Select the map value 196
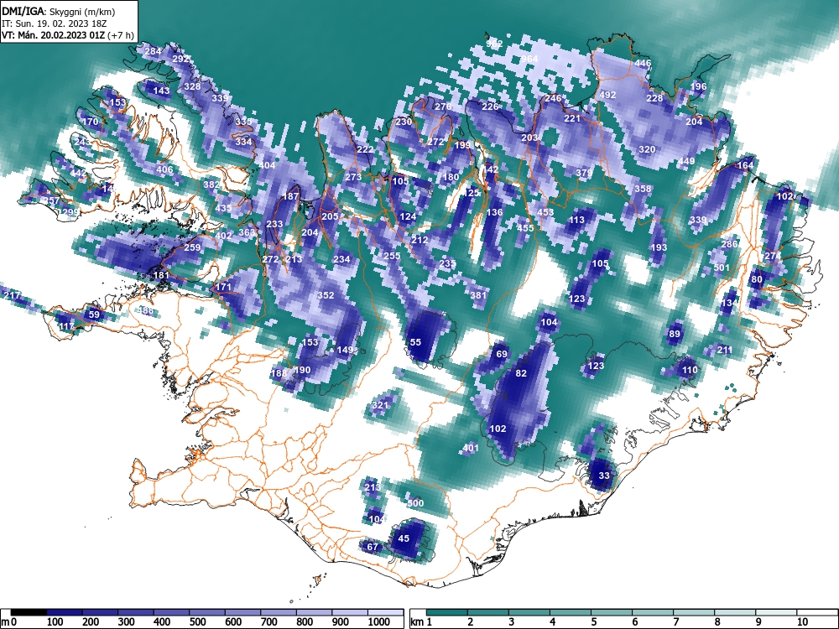The height and width of the screenshot is (629, 839). pos(698,86)
